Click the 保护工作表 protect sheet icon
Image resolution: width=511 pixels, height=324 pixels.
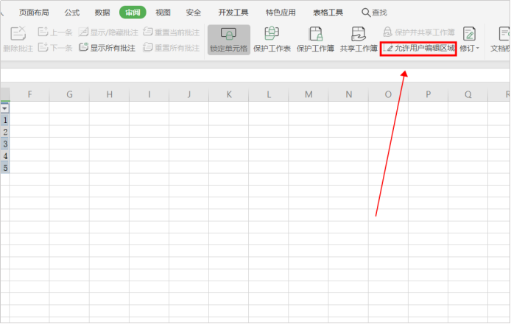[x=272, y=34]
